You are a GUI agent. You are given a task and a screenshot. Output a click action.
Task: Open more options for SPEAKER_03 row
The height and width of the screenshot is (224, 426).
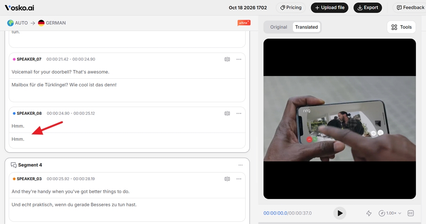(239, 179)
